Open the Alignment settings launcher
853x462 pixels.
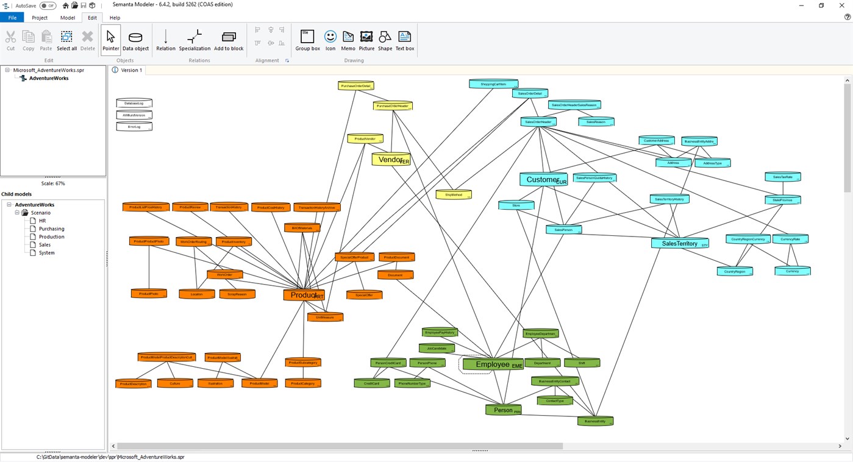[x=287, y=60]
